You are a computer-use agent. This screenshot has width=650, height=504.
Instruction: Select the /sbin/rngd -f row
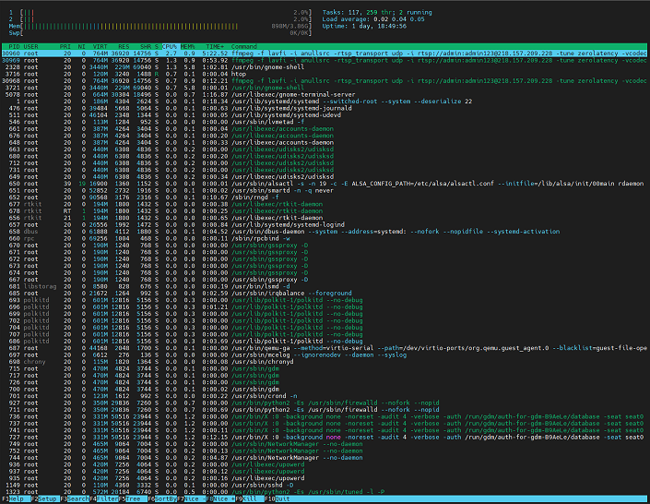[325, 198]
